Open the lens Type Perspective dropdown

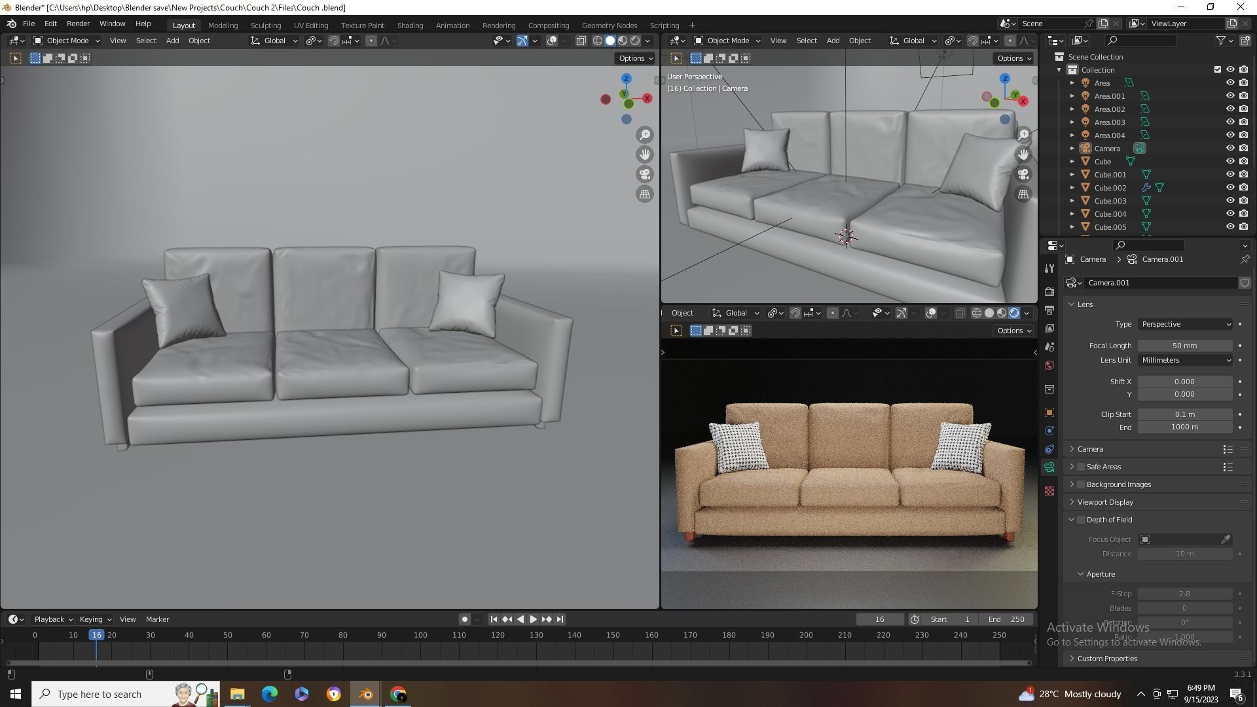(x=1185, y=324)
